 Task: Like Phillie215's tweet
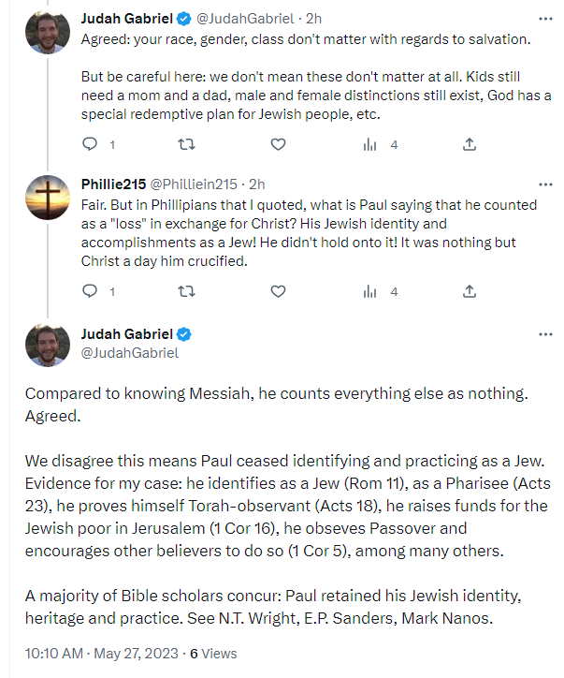(278, 291)
